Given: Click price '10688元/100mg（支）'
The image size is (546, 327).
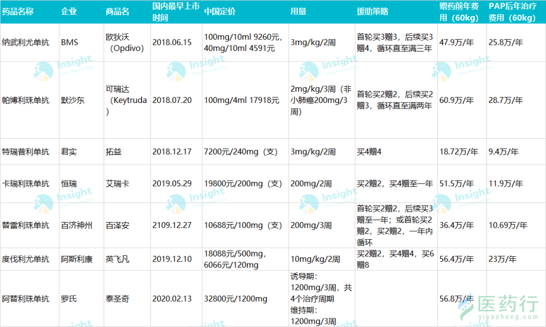Looking at the screenshot, I should click(243, 226).
